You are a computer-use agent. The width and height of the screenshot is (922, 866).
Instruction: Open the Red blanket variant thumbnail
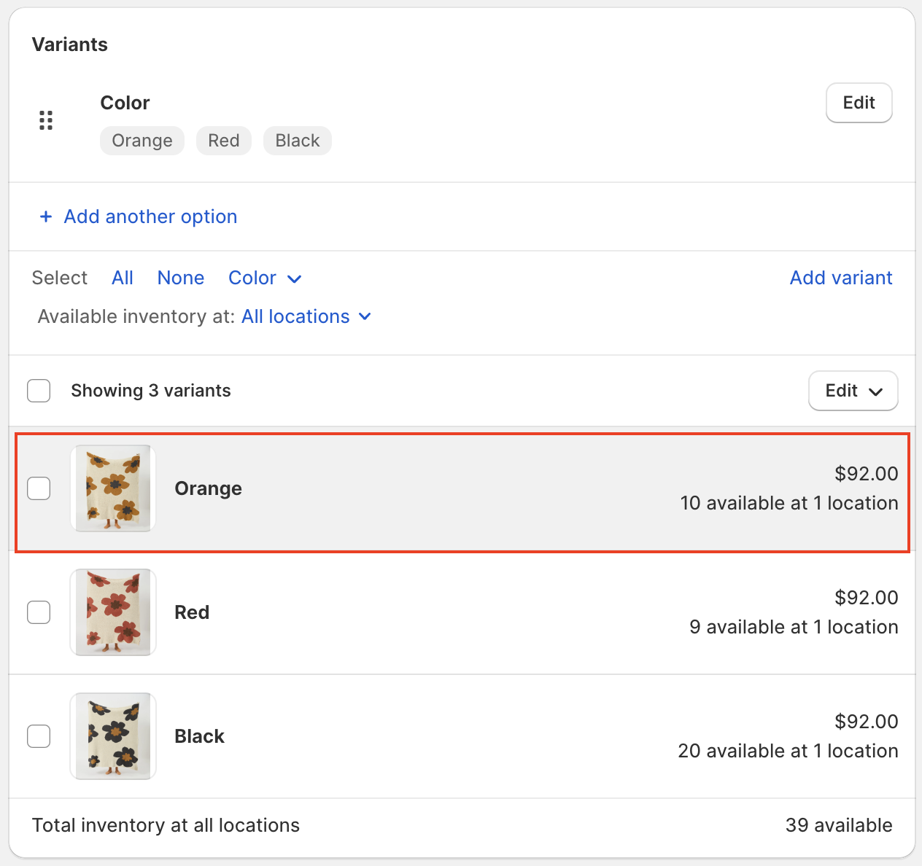click(x=113, y=612)
